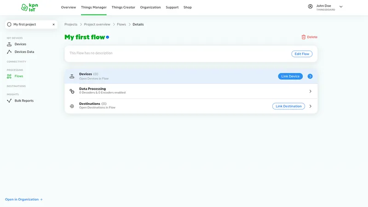Open Devices in the sidebar
Screen dimensions: 368x207
coord(20,44)
